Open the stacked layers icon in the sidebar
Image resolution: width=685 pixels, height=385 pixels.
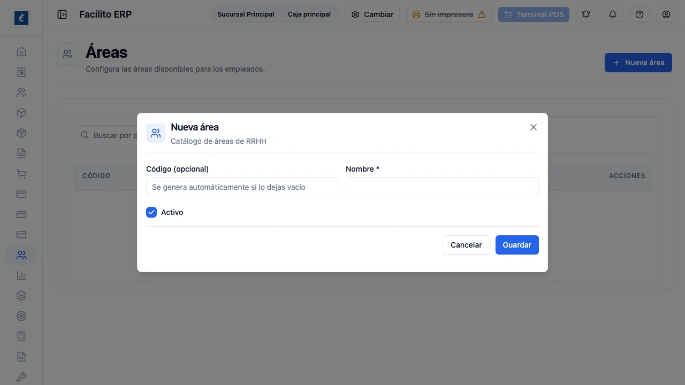(21, 296)
